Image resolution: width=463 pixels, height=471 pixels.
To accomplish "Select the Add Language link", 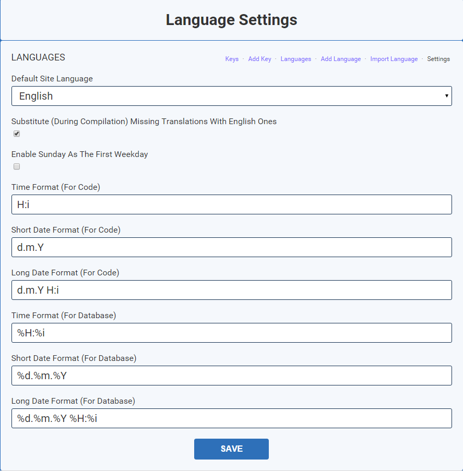I will [340, 59].
